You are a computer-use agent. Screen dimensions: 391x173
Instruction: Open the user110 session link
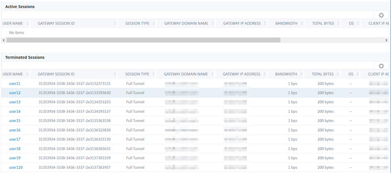pyautogui.click(x=15, y=168)
